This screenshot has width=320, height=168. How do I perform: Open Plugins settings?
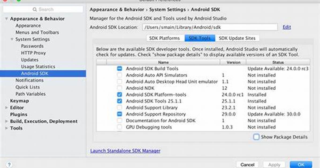[x=18, y=114]
